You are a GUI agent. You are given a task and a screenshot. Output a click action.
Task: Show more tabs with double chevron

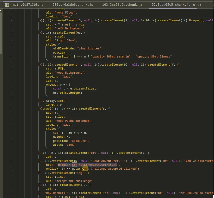click(200, 5)
